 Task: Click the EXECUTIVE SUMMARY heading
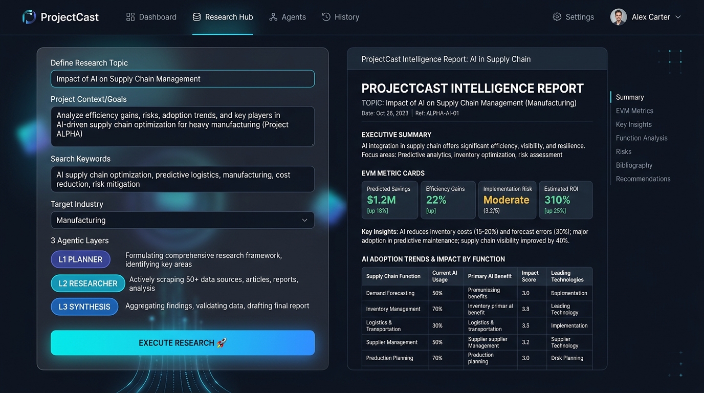click(x=397, y=135)
